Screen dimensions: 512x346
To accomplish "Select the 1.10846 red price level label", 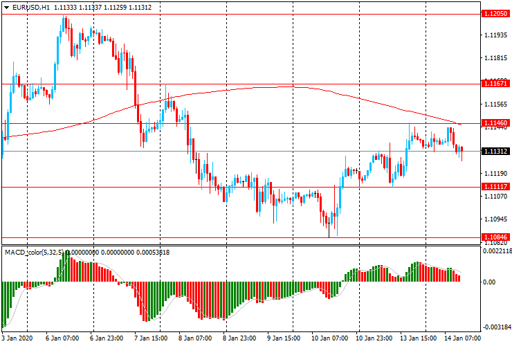I will pyautogui.click(x=495, y=237).
